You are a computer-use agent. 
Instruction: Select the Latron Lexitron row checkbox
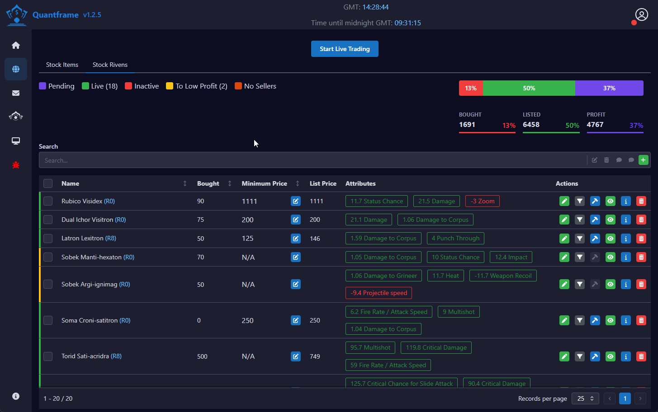tap(48, 238)
